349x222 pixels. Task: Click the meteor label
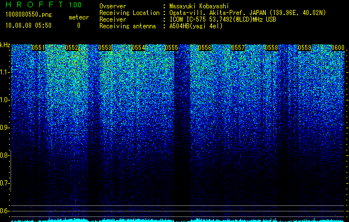coord(79,17)
